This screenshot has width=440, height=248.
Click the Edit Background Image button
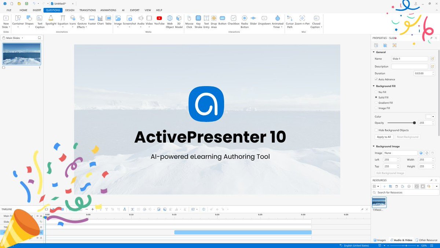pyautogui.click(x=390, y=173)
